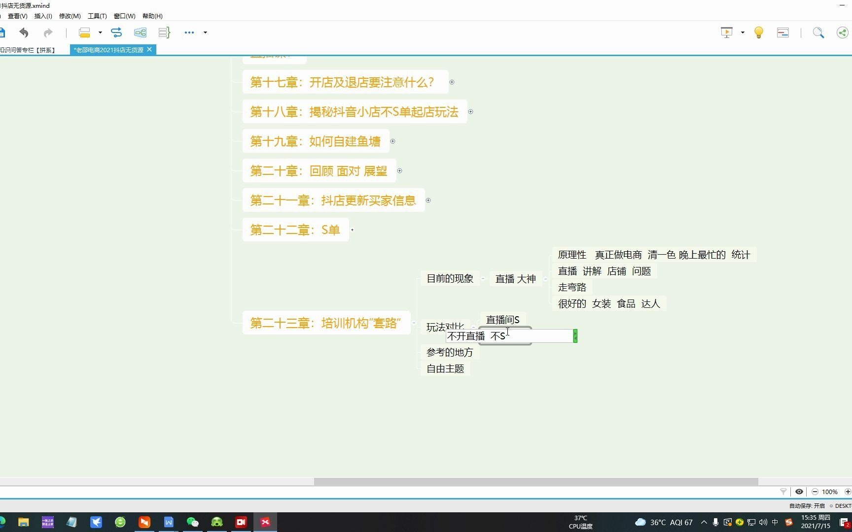The height and width of the screenshot is (532, 852).
Task: Select the 直播间S subtopic
Action: [x=503, y=320]
